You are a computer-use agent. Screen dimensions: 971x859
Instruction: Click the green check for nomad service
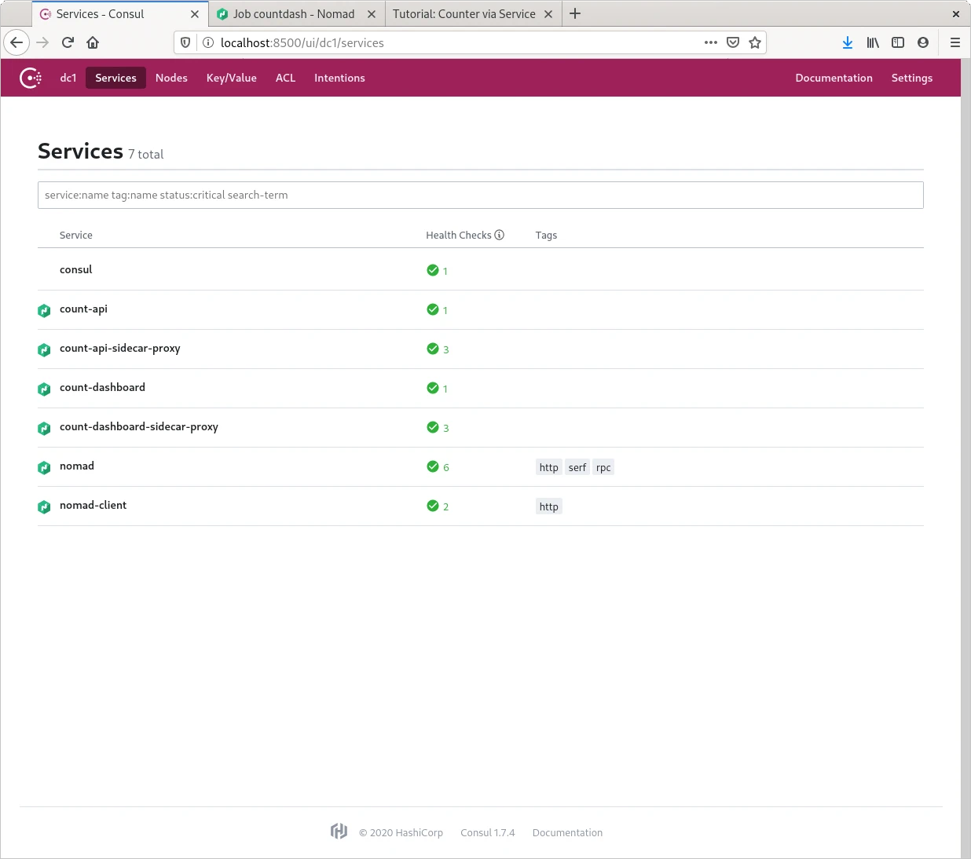[x=433, y=466]
